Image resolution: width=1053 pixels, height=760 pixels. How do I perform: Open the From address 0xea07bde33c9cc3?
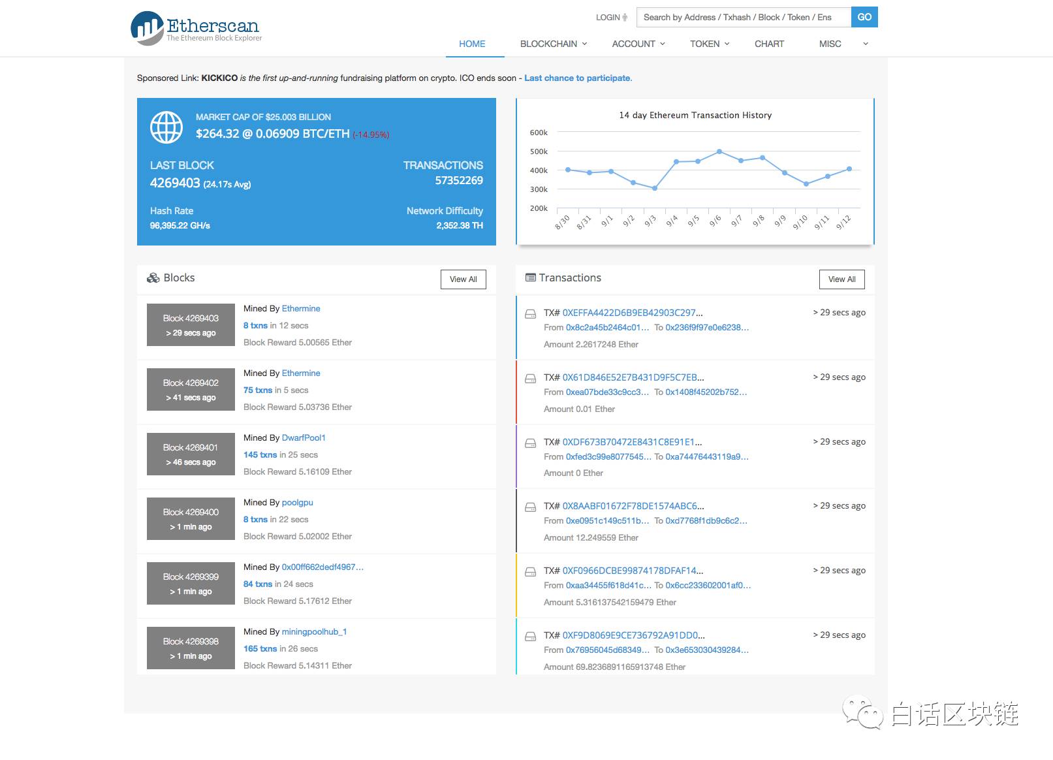click(x=608, y=392)
